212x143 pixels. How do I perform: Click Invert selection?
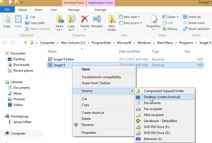196,29
